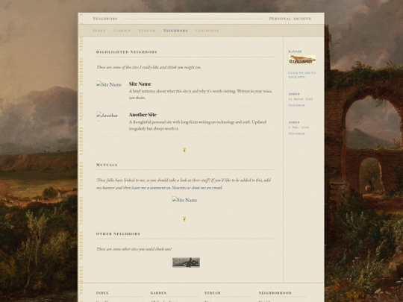Click the fox banner image in the sidebar

(302, 60)
